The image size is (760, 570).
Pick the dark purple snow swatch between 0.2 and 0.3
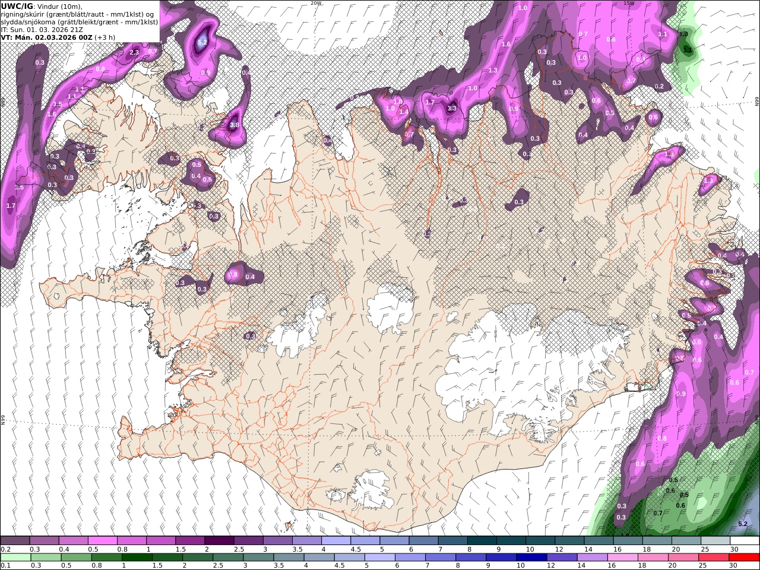[x=15, y=541]
